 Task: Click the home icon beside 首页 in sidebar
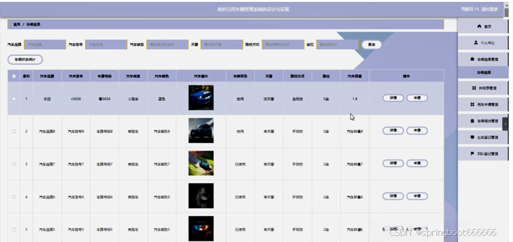coord(479,26)
